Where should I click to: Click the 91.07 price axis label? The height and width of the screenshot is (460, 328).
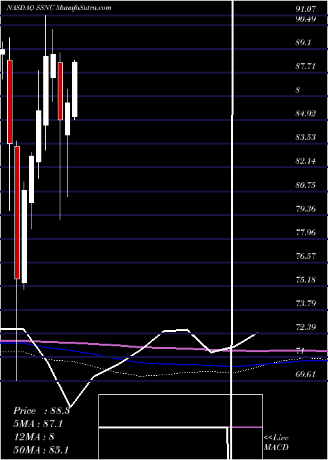coord(306,9)
